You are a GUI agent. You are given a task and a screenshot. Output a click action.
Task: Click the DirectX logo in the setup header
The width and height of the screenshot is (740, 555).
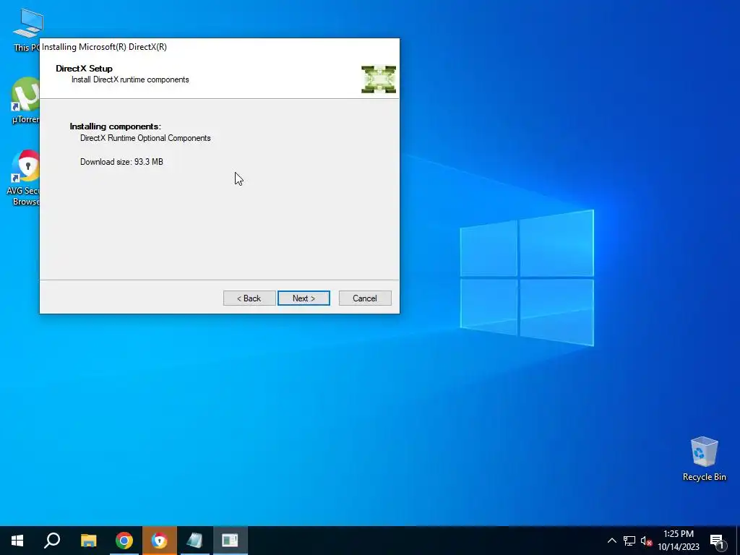tap(379, 79)
